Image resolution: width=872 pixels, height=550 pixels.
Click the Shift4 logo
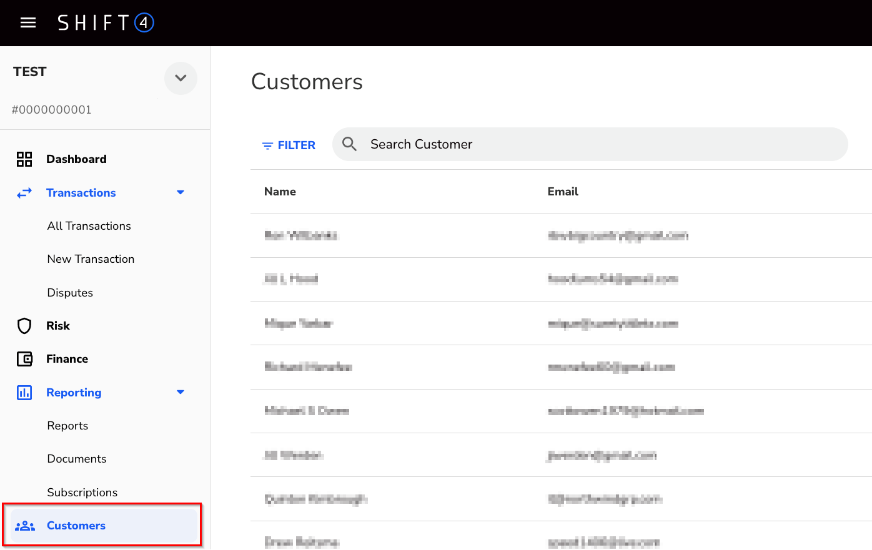tap(106, 23)
